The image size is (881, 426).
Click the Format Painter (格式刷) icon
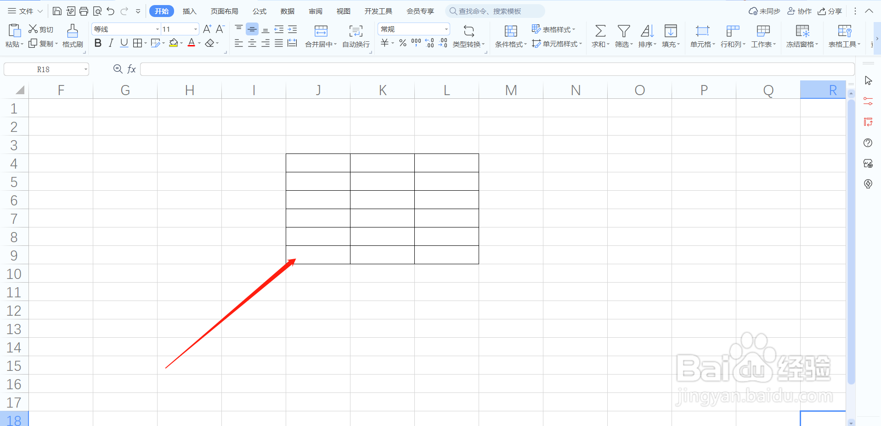pos(73,31)
